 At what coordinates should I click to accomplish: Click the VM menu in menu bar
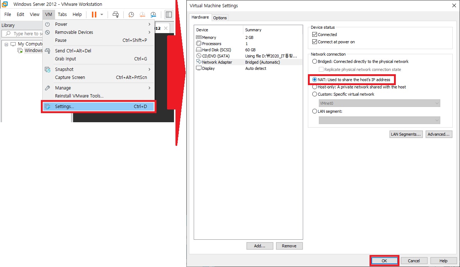point(49,15)
